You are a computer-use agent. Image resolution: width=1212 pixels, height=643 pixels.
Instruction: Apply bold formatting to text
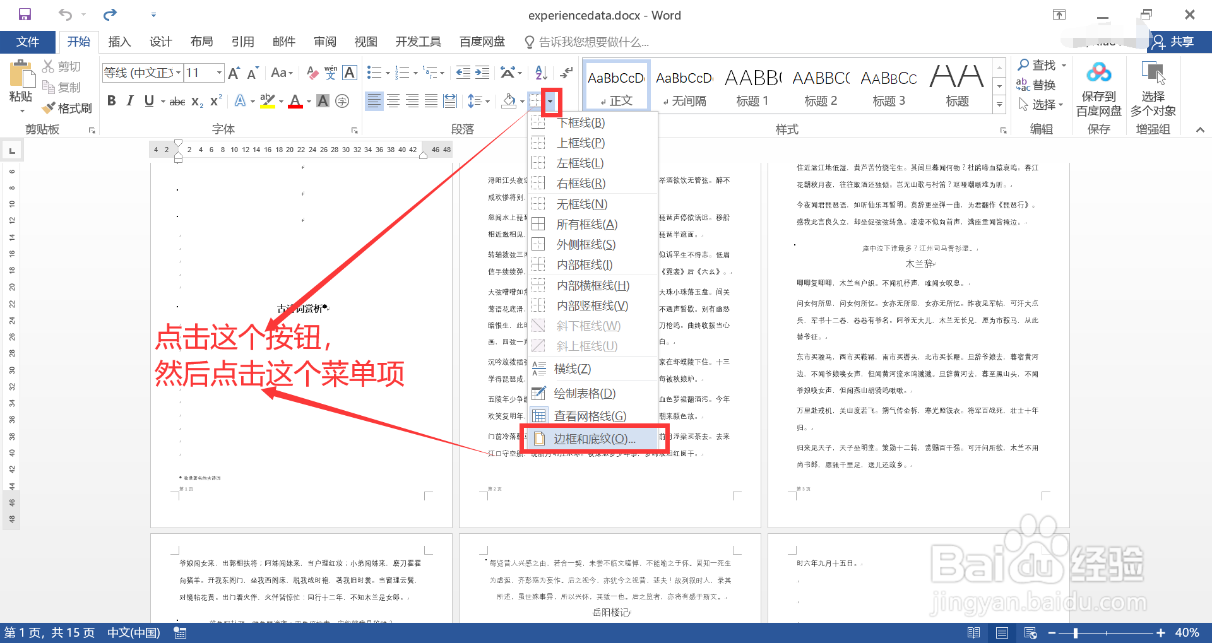click(112, 100)
